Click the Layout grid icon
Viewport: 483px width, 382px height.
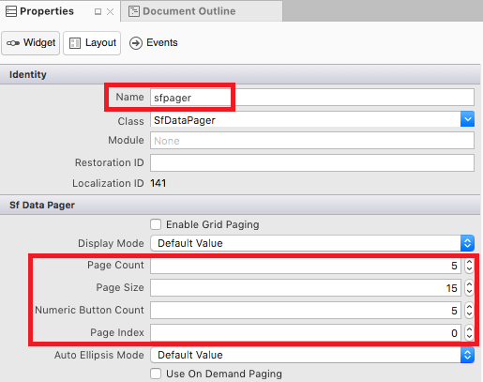[x=75, y=43]
